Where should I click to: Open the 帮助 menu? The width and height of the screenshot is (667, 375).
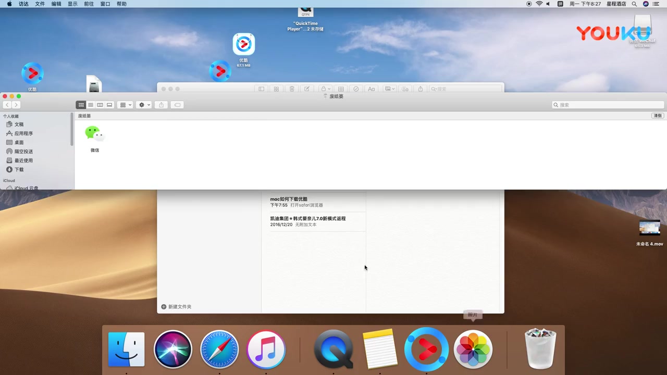coord(121,4)
